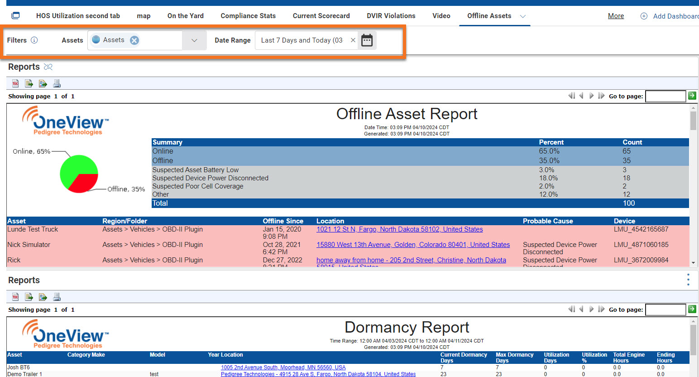Screen dimensions: 699x377
Task: Go to previous page of Offline Asset Report
Action: tap(581, 96)
